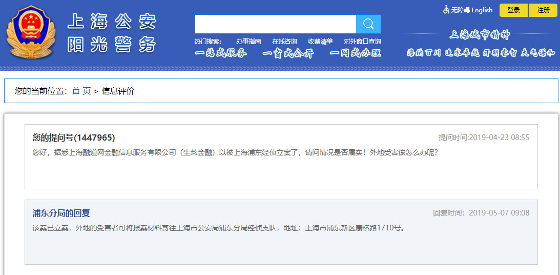Click the police badge emblem logo
Image resolution: width=560 pixels, height=275 pixels.
click(31, 32)
